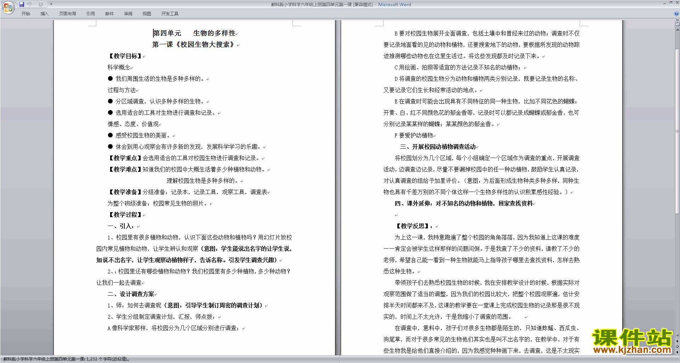Image resolution: width=680 pixels, height=363 pixels.
Task: Click the 四、课外延伸 heading line
Action: tap(464, 203)
